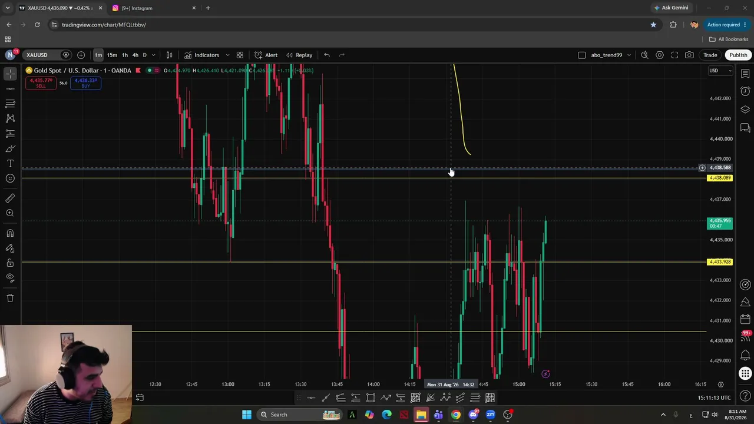Open the XAUUSD symbol search
This screenshot has width=754, height=424.
[x=37, y=55]
